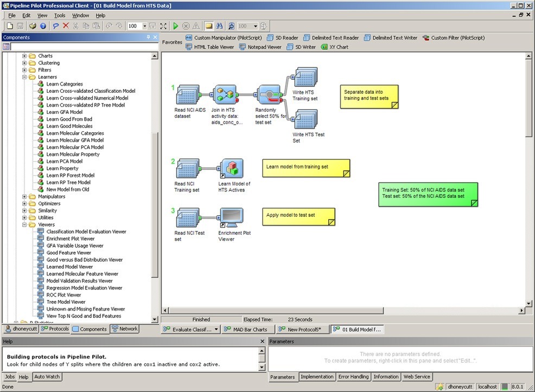Click the HTML Table Viewer favorite
The height and width of the screenshot is (392, 535).
(210, 47)
